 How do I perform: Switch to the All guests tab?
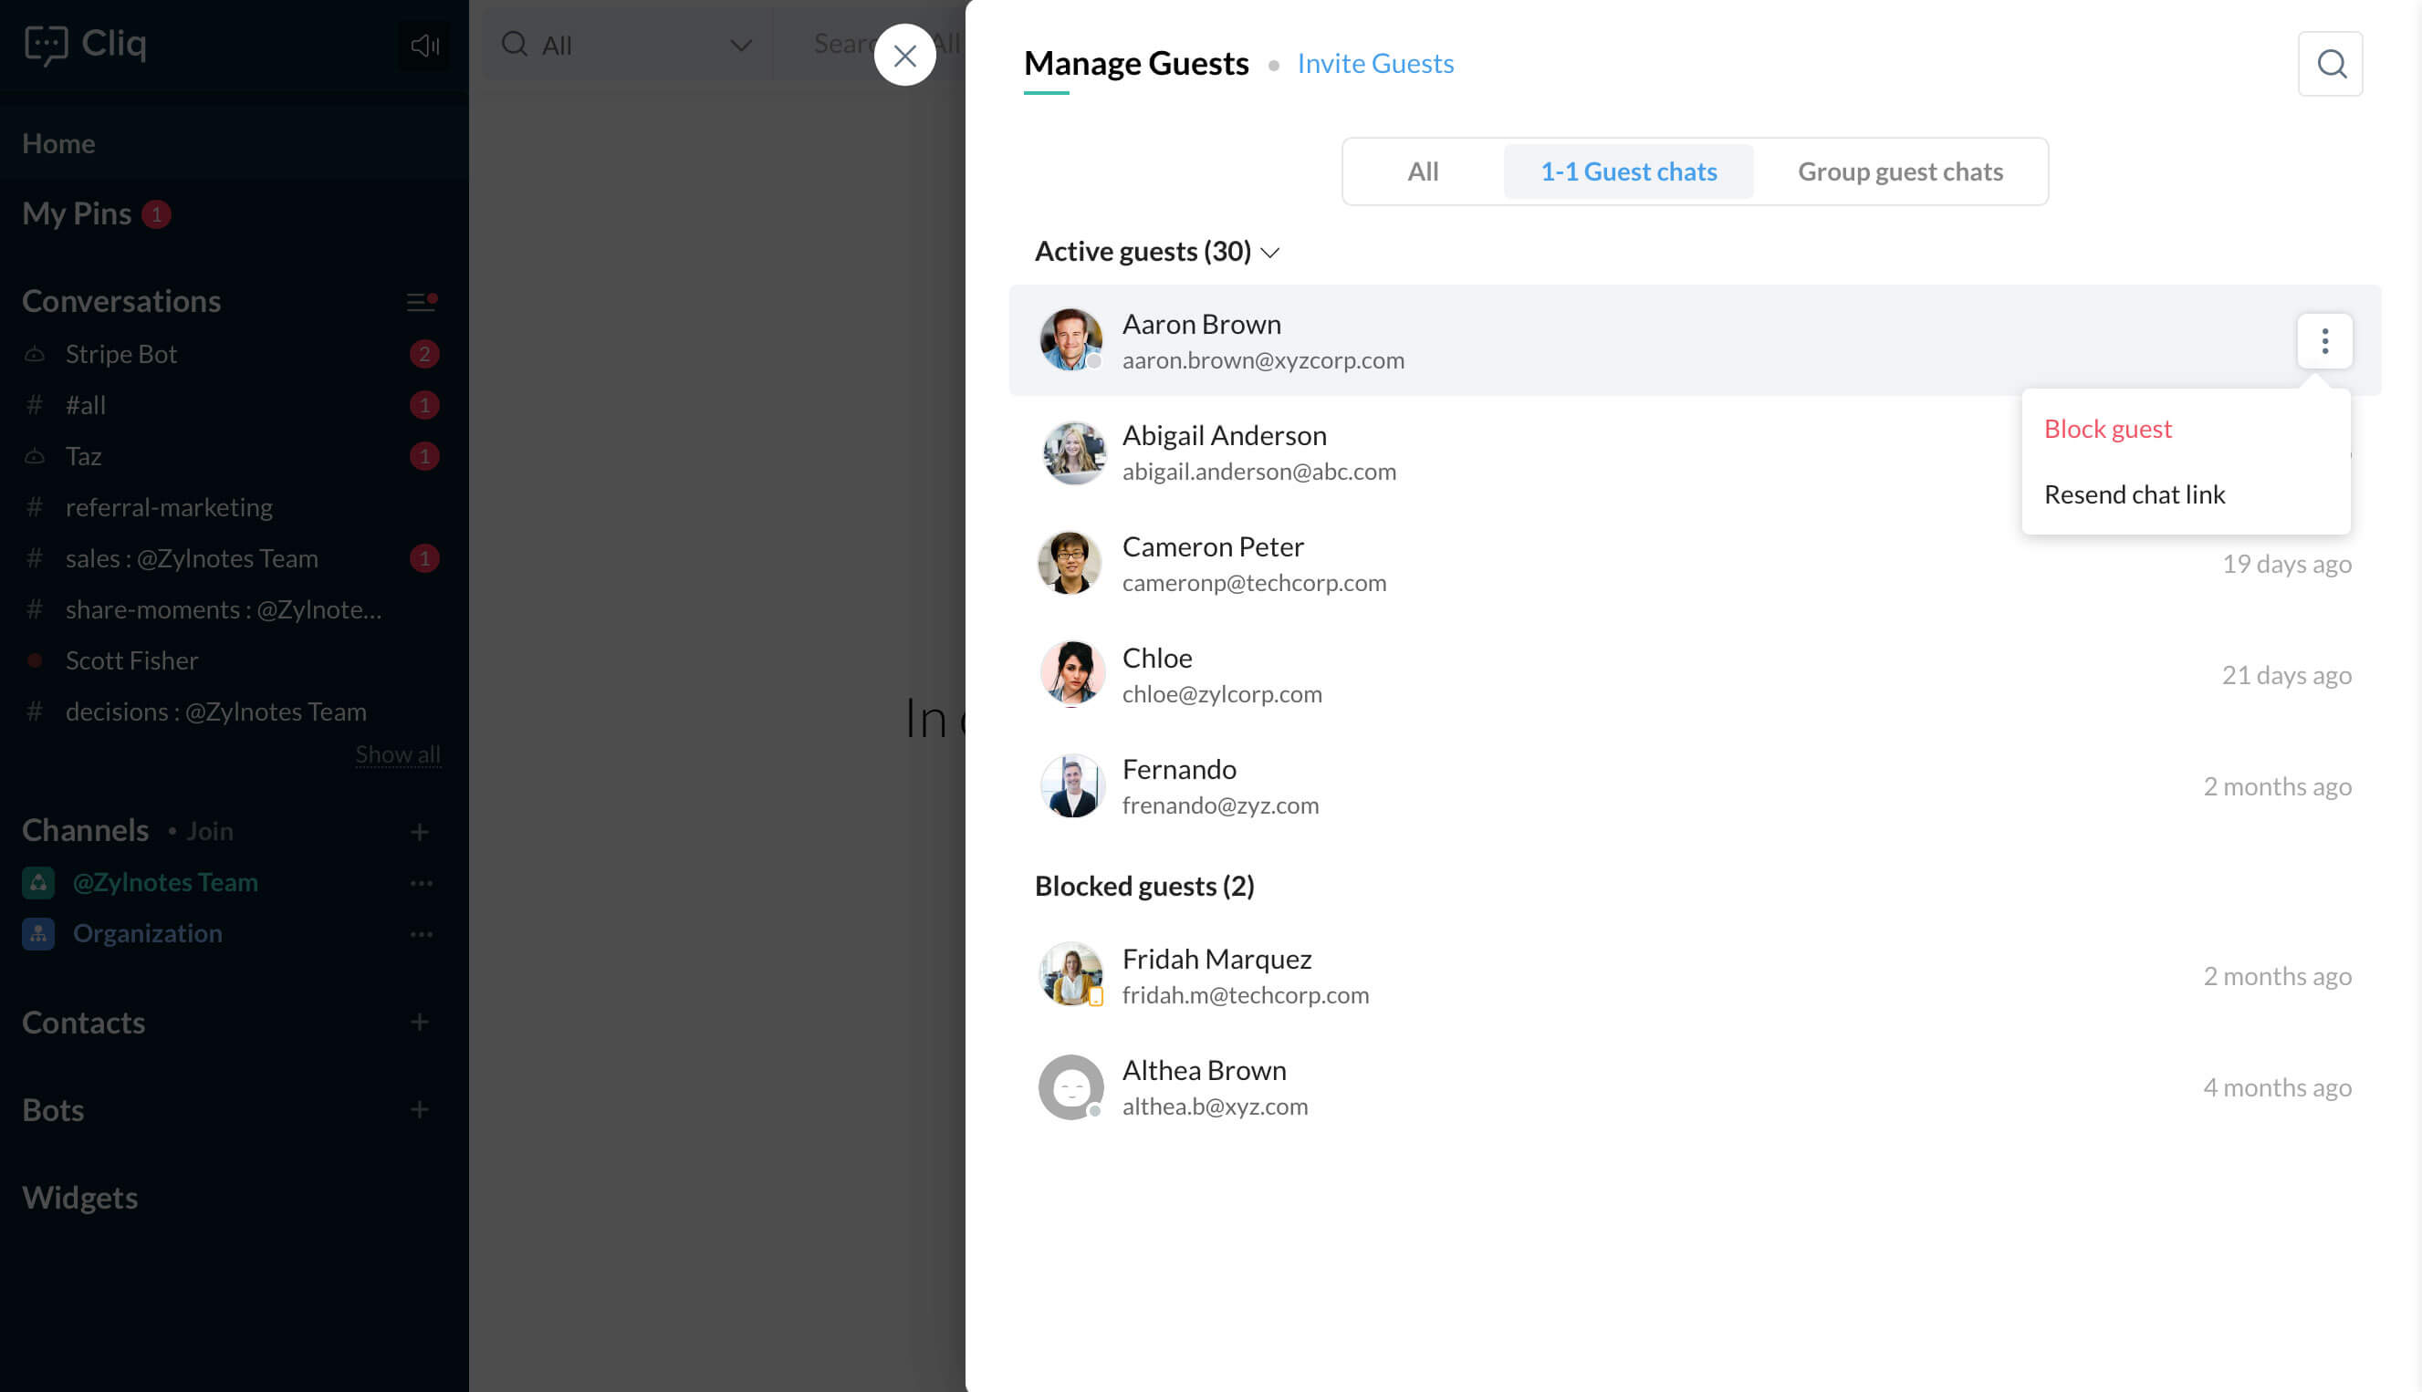point(1423,171)
